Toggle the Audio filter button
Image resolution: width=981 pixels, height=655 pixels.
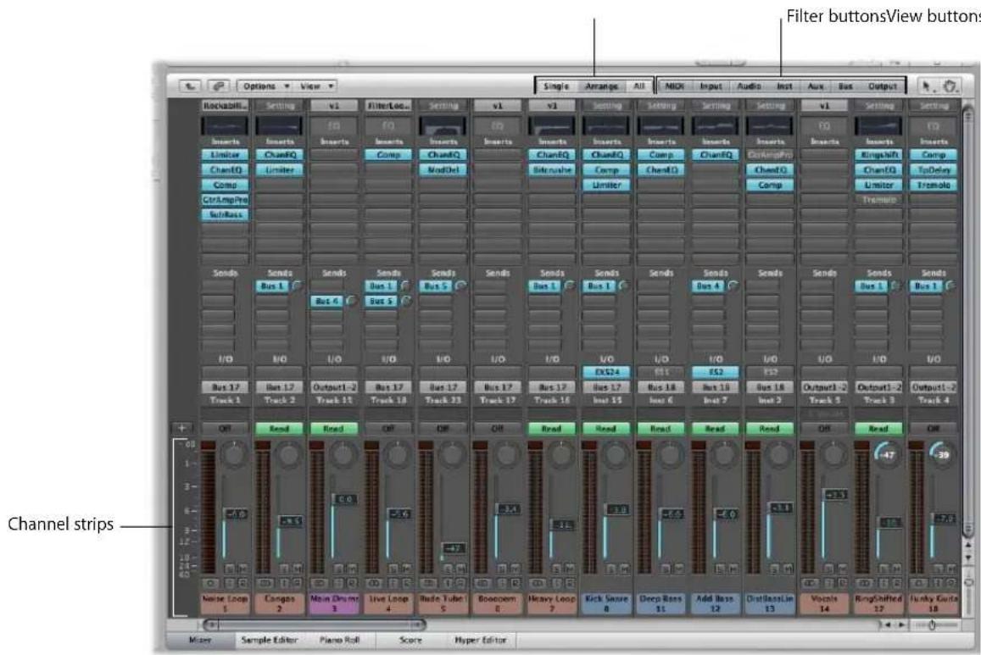[x=749, y=86]
